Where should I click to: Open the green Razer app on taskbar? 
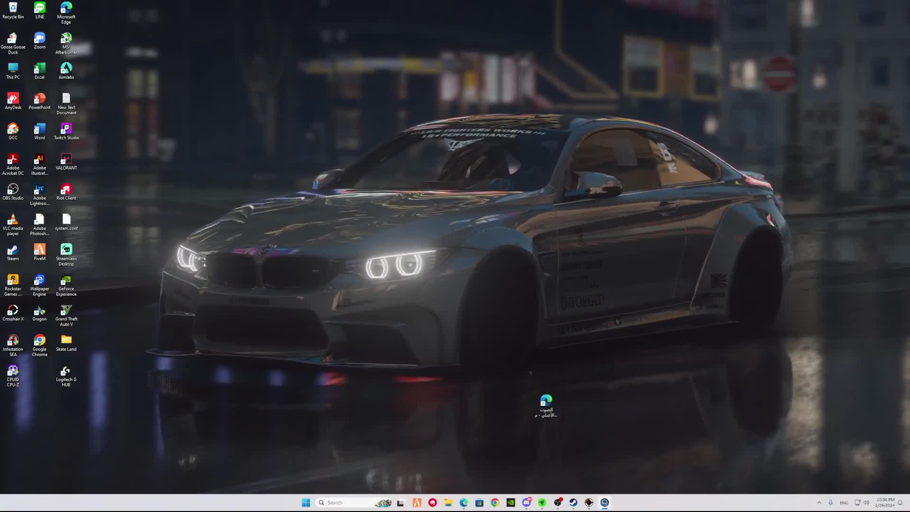542,503
